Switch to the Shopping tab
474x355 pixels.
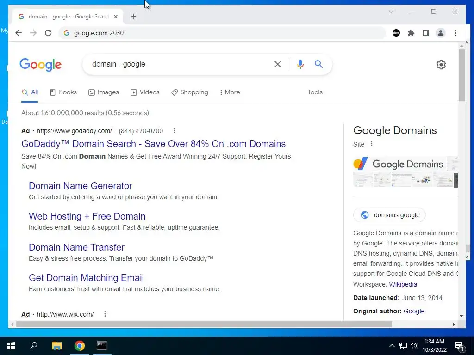189,92
